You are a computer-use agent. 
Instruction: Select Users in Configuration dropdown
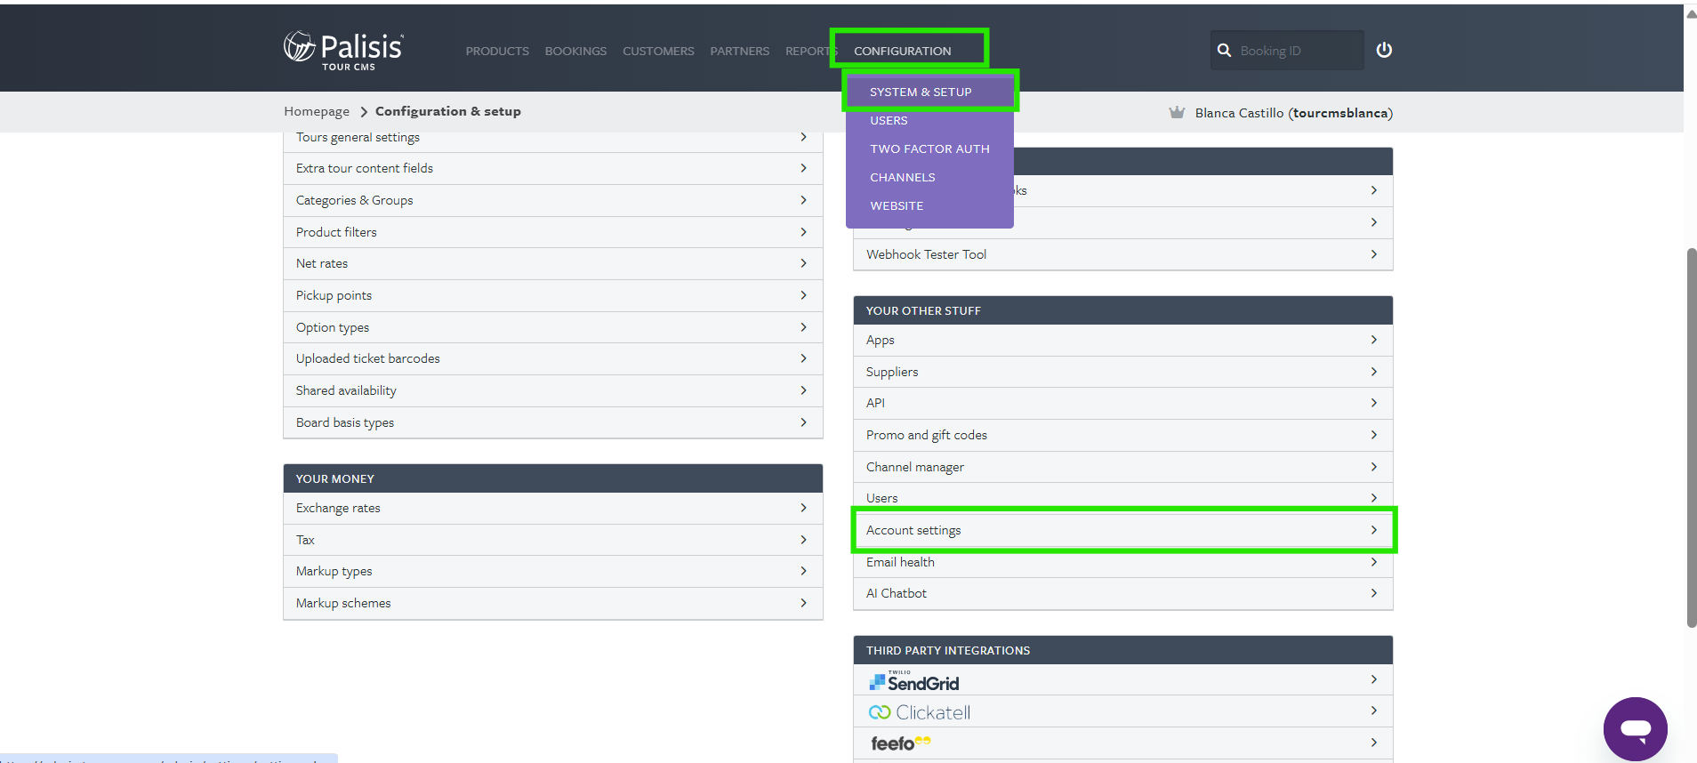(929, 120)
